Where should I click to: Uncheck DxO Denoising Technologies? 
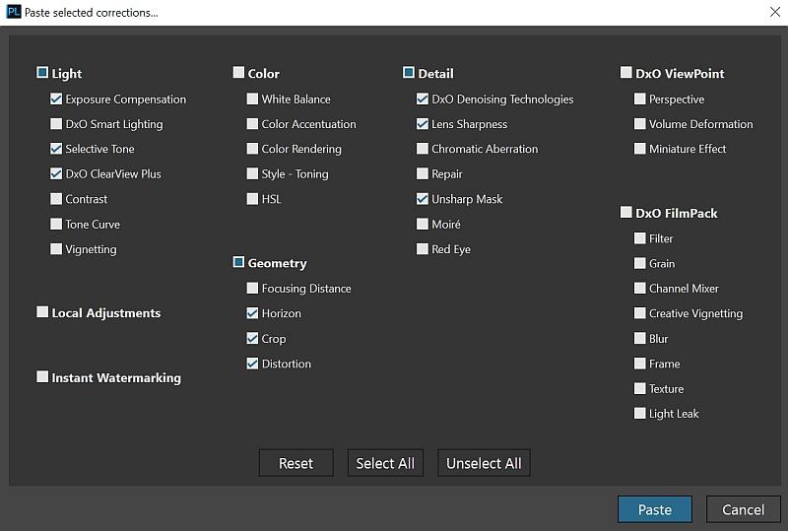pyautogui.click(x=423, y=99)
